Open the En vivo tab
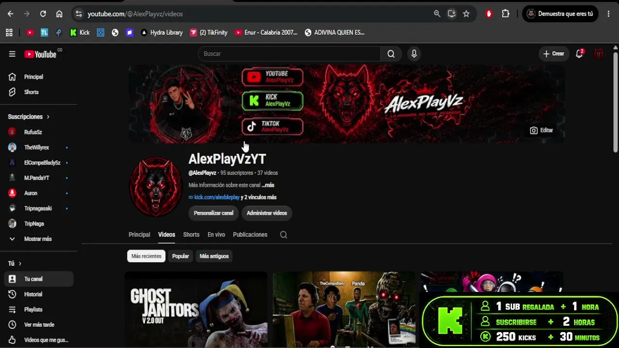This screenshot has width=619, height=348. pos(216,234)
